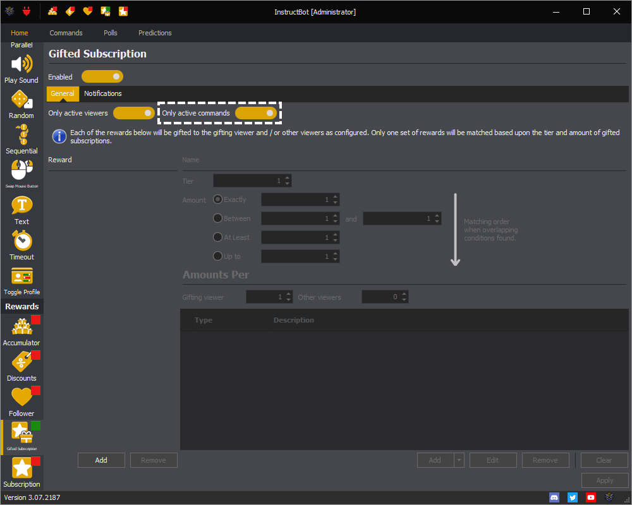Click the Remove button next to Clear
The height and width of the screenshot is (505, 632).
[x=545, y=460]
